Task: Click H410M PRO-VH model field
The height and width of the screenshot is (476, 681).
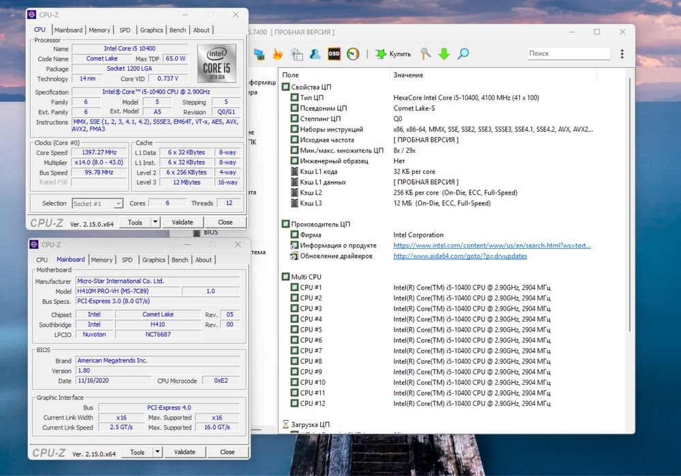Action: [x=128, y=291]
